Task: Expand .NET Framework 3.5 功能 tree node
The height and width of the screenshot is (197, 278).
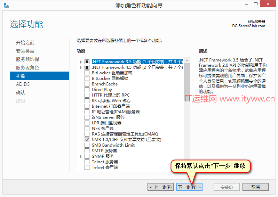Action: (81, 62)
